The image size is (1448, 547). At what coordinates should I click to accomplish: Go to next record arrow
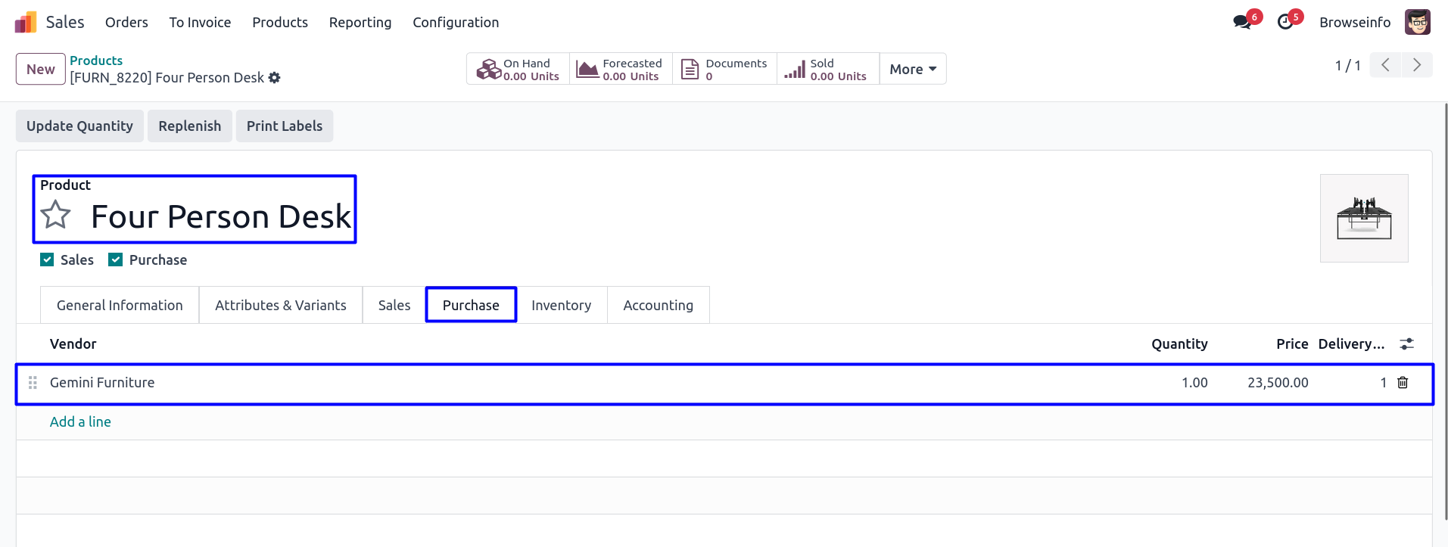[x=1417, y=65]
